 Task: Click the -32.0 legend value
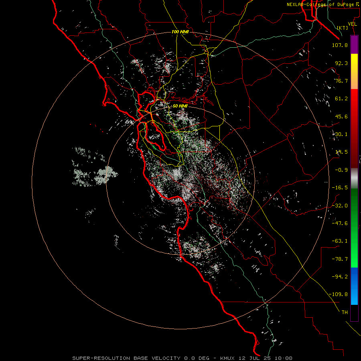(x=340, y=206)
